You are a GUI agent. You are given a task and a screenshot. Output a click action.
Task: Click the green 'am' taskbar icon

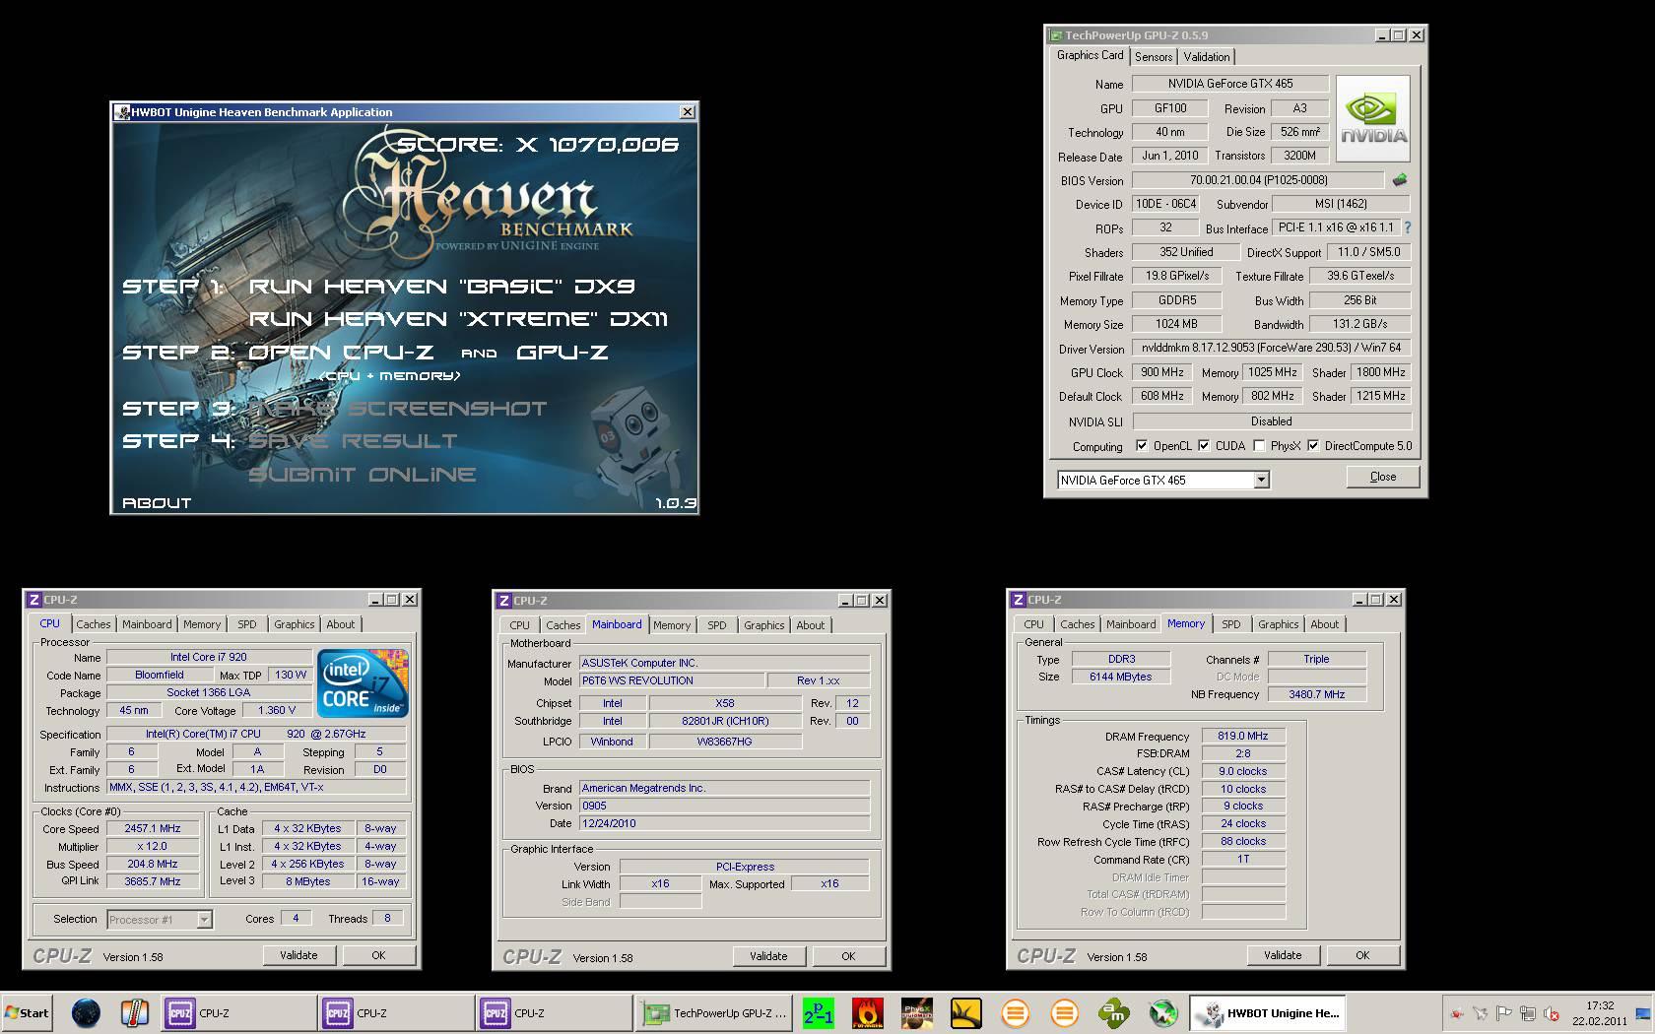[1113, 1012]
